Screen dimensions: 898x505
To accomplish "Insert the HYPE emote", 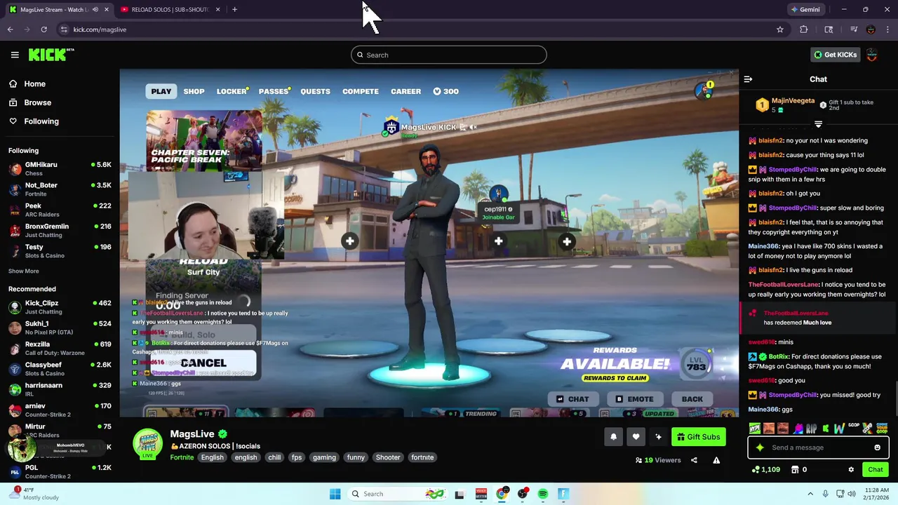I will pyautogui.click(x=755, y=429).
